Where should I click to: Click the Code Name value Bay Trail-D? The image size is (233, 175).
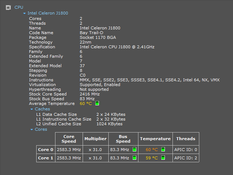92,33
